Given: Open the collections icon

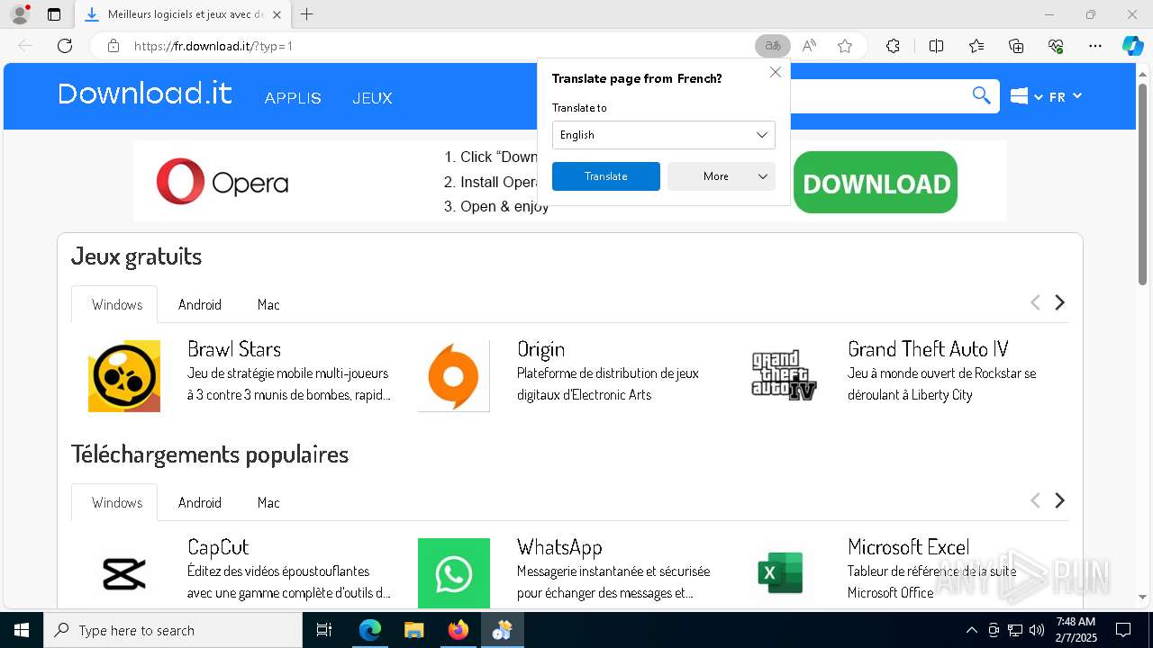Looking at the screenshot, I should coord(1016,46).
